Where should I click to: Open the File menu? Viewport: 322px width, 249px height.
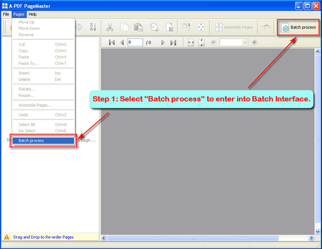[6, 14]
